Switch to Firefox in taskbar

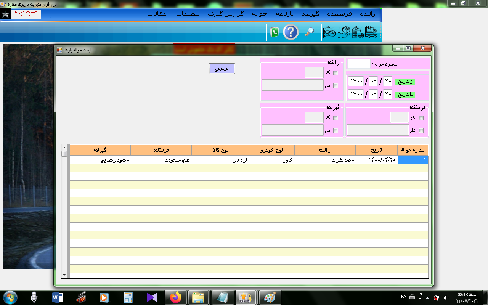tap(175, 297)
